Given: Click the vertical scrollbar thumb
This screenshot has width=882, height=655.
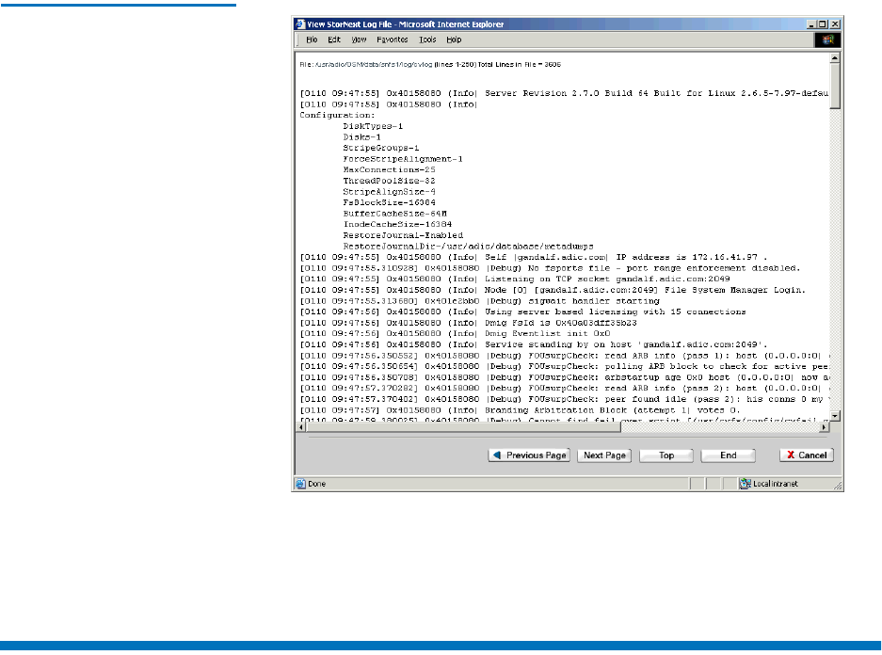Looking at the screenshot, I should click(x=835, y=86).
